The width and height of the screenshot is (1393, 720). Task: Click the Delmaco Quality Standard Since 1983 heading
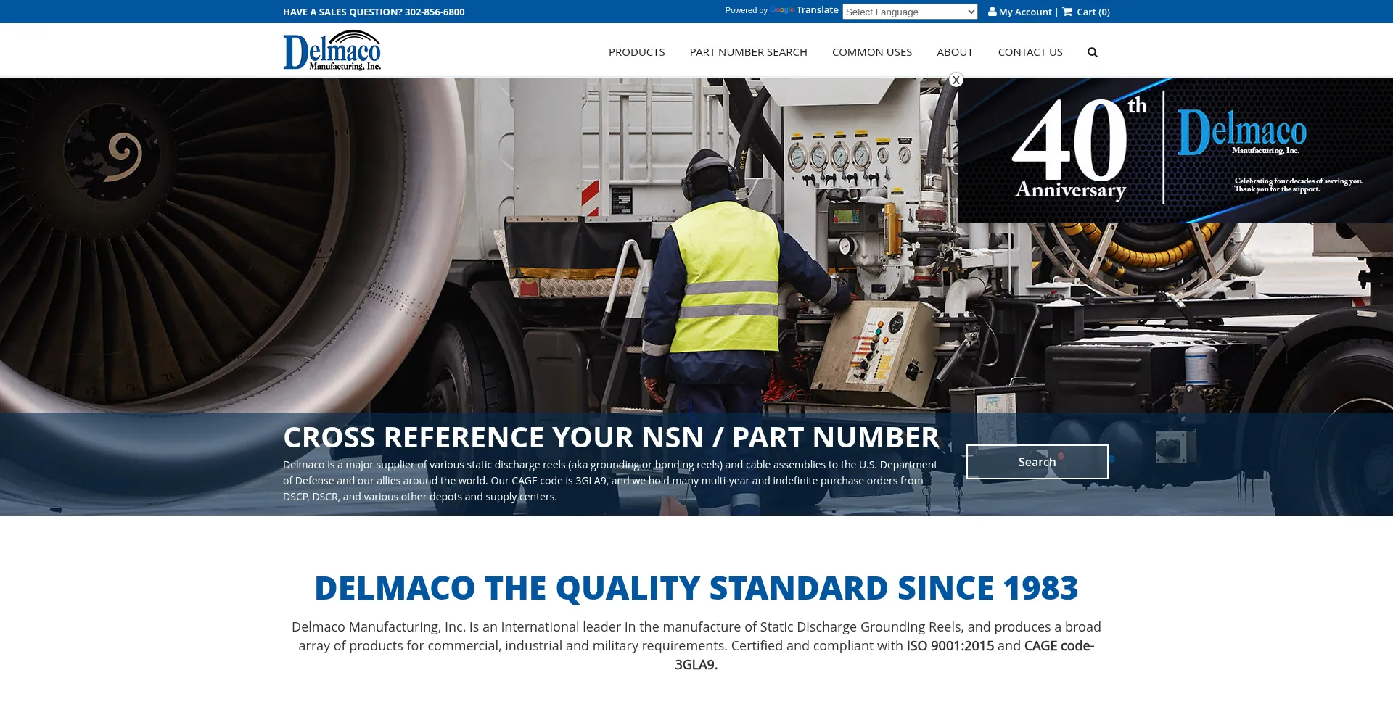696,587
